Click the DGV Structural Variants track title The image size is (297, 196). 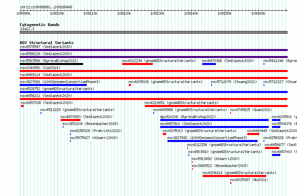pos(47,43)
